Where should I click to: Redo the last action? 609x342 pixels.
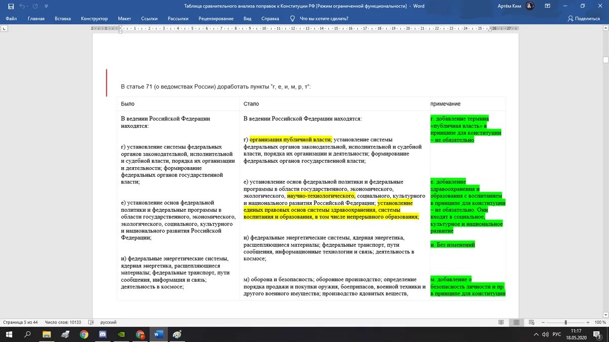34,6
